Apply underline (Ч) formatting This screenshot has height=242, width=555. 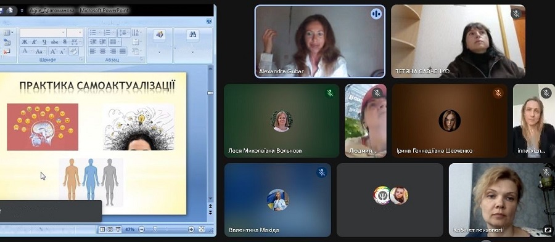click(44, 42)
